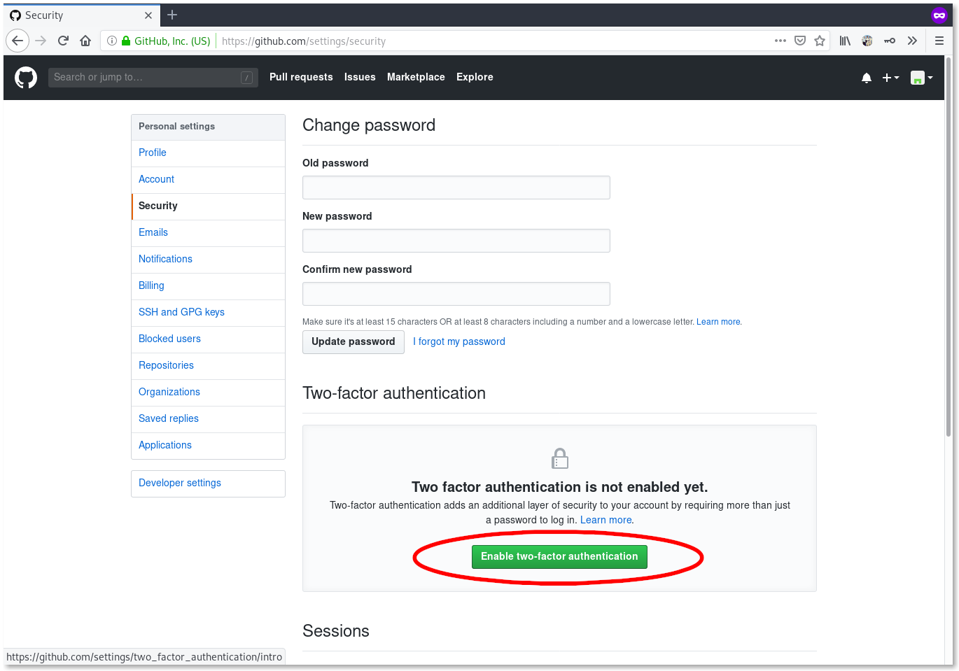Click the GitHub Octocat logo
Image resolution: width=959 pixels, height=671 pixels.
pyautogui.click(x=26, y=78)
